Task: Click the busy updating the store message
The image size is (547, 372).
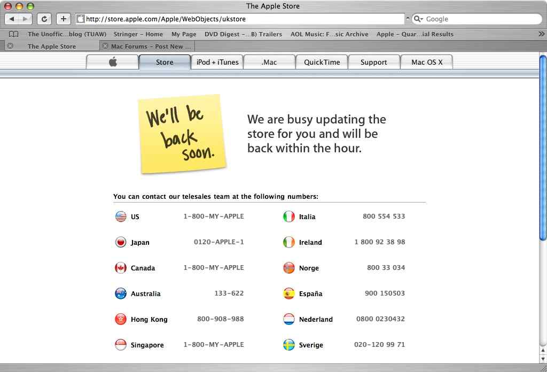Action: pos(317,134)
